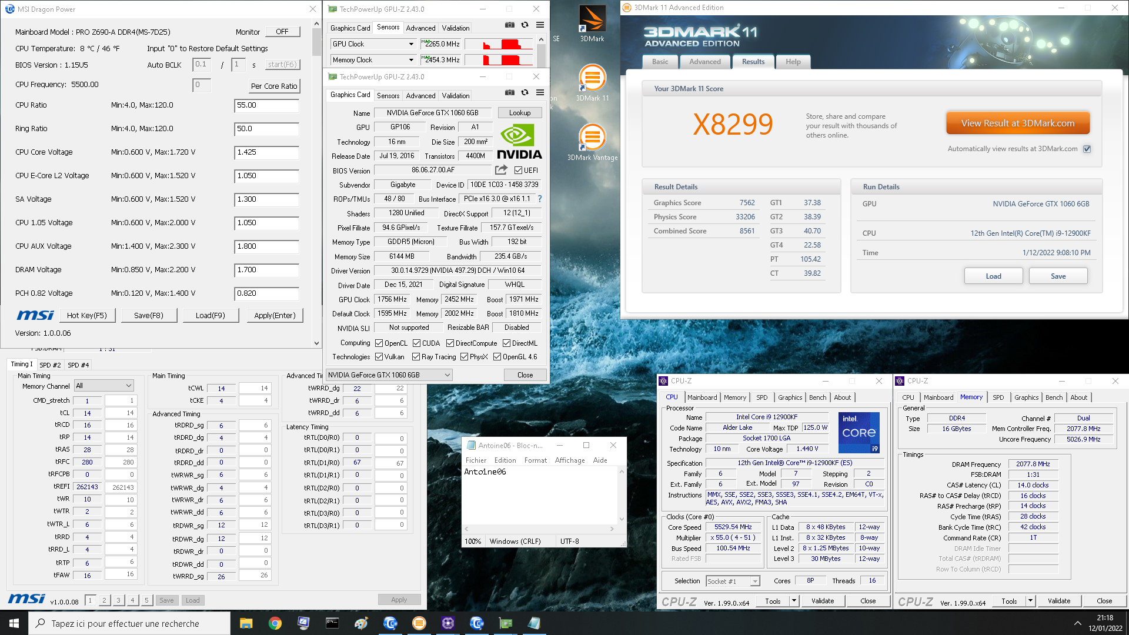
Task: Click the Notepad horizontal scrollbar
Action: click(539, 529)
